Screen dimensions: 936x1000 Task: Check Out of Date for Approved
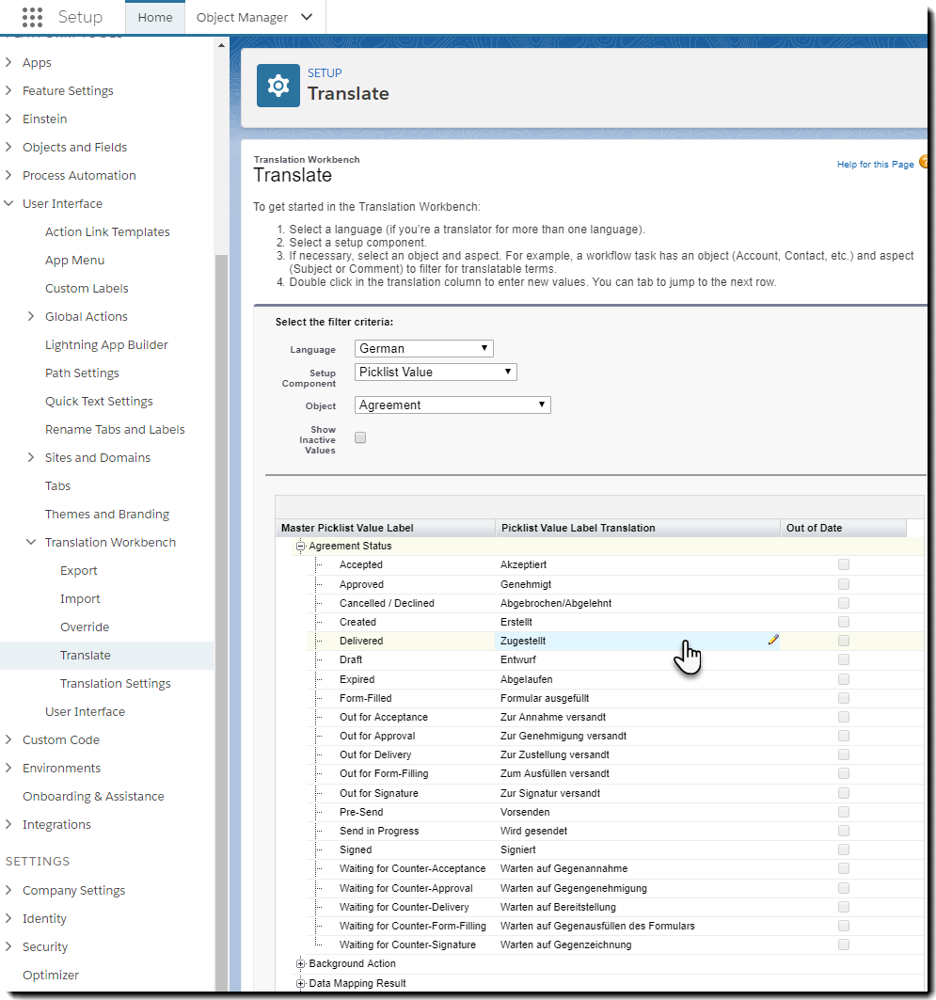844,584
